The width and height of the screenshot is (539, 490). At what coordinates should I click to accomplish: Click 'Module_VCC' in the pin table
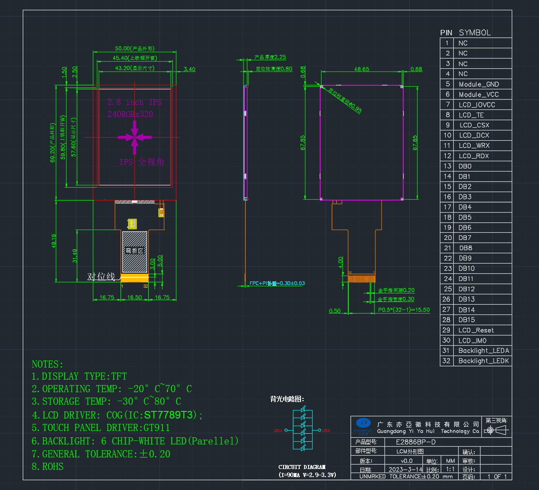click(479, 94)
